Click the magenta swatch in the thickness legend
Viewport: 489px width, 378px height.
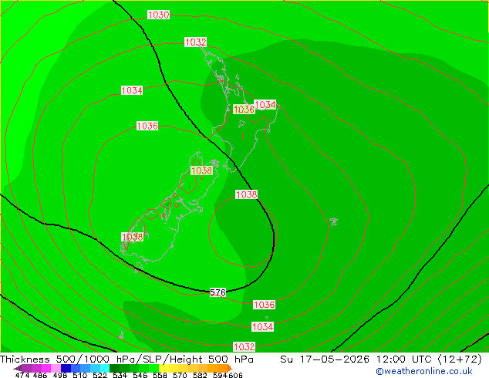(x=46, y=368)
